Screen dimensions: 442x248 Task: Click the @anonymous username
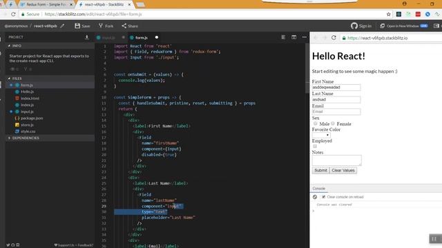point(16,26)
